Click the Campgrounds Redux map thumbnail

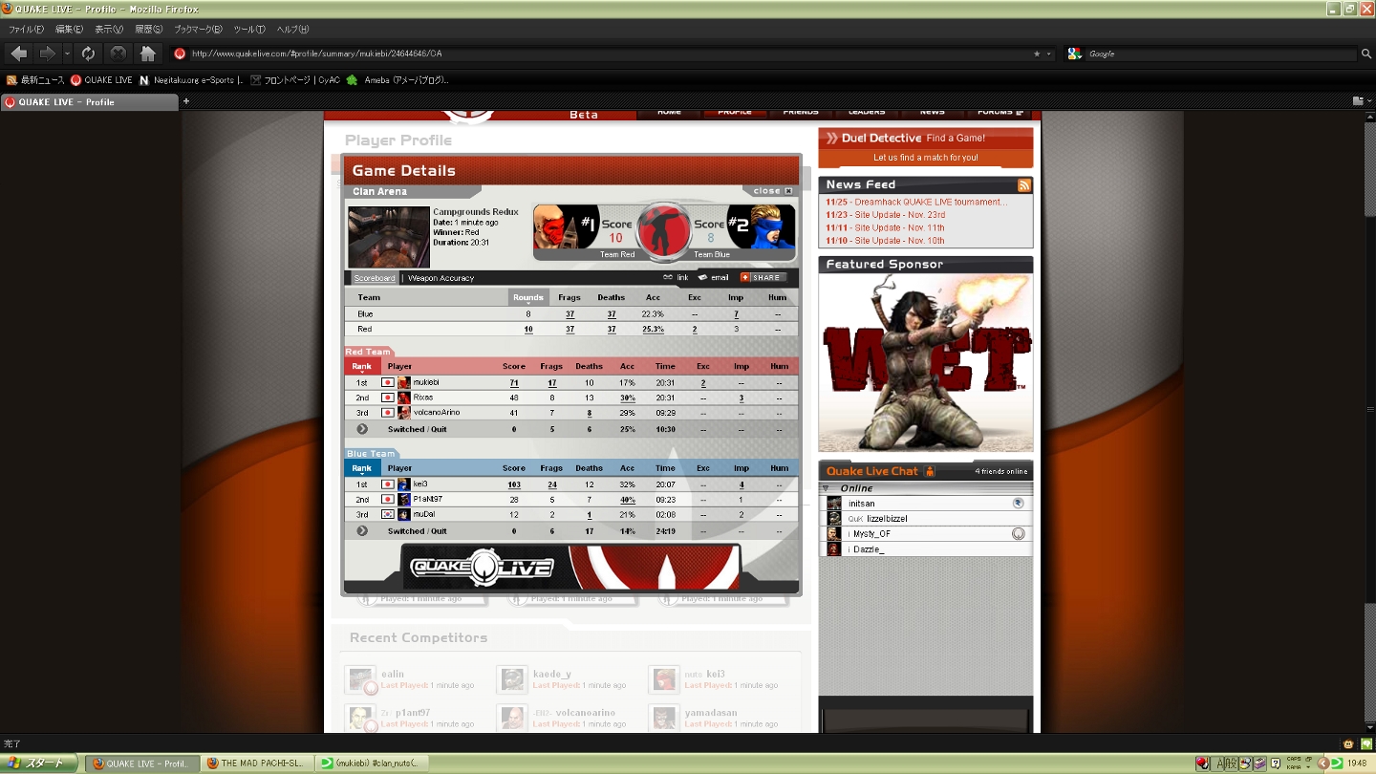[x=389, y=236]
